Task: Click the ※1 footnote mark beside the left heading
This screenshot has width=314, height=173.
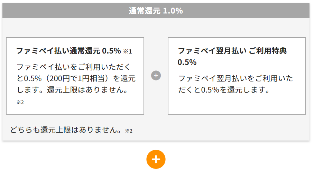Action: coord(127,51)
